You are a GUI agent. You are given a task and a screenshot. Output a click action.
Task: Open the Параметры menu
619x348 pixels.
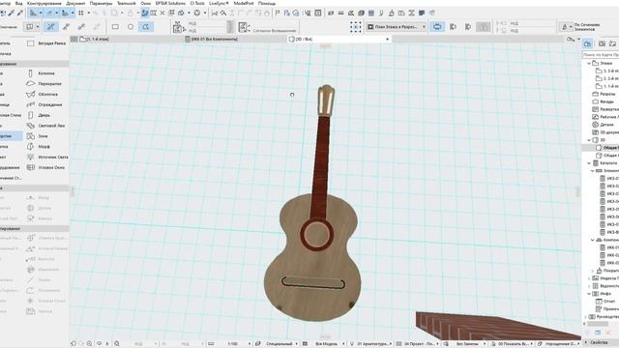(x=101, y=3)
